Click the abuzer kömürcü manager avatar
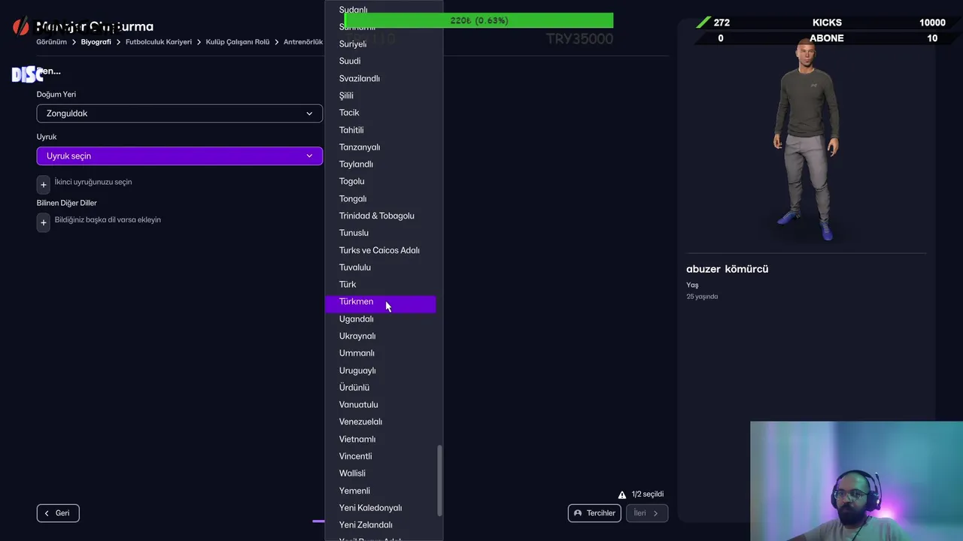 pos(807,140)
